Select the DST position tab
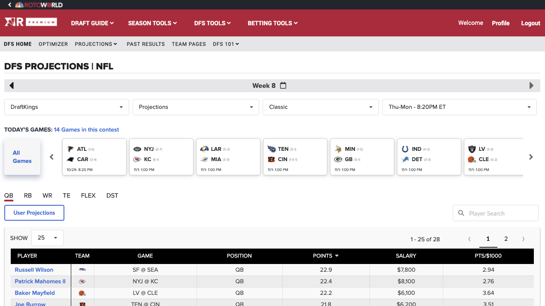This screenshot has width=545, height=306. [x=112, y=195]
